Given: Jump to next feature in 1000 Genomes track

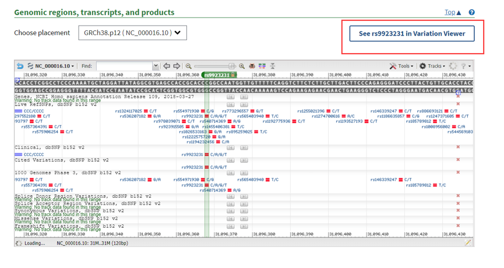Looking at the screenshot, I should [x=244, y=173].
